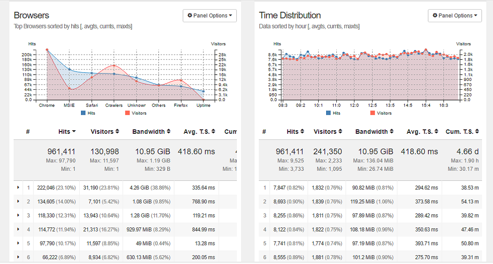Sort Time Distribution by Avg. T.S. column

coord(422,132)
